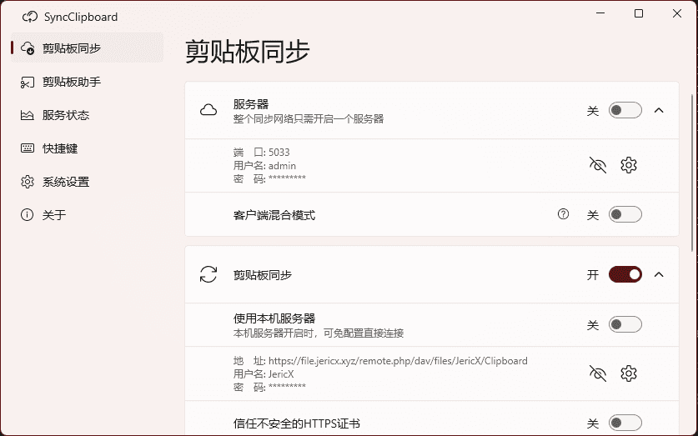Open server settings gear next to port 5033
The image size is (698, 436).
(629, 165)
